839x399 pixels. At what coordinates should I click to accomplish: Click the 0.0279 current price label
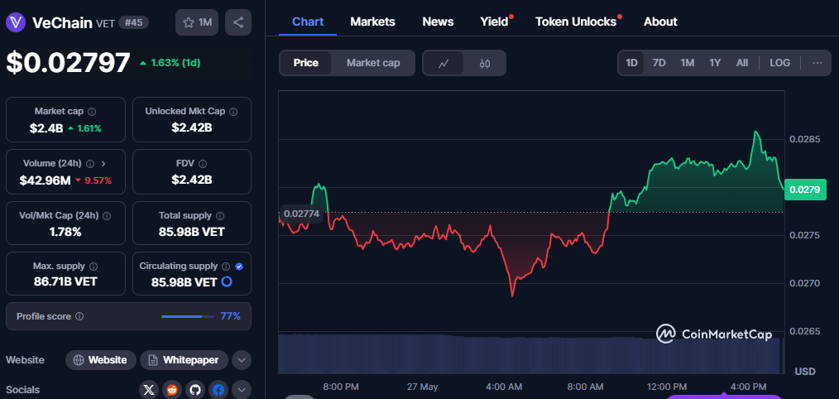point(805,190)
